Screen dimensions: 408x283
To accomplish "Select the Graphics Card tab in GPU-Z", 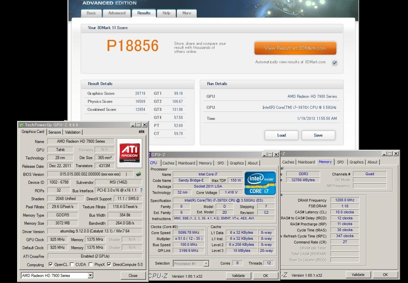I will 33,132.
